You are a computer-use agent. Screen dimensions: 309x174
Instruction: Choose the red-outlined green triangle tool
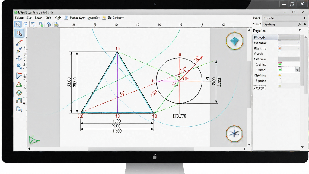pyautogui.click(x=19, y=84)
